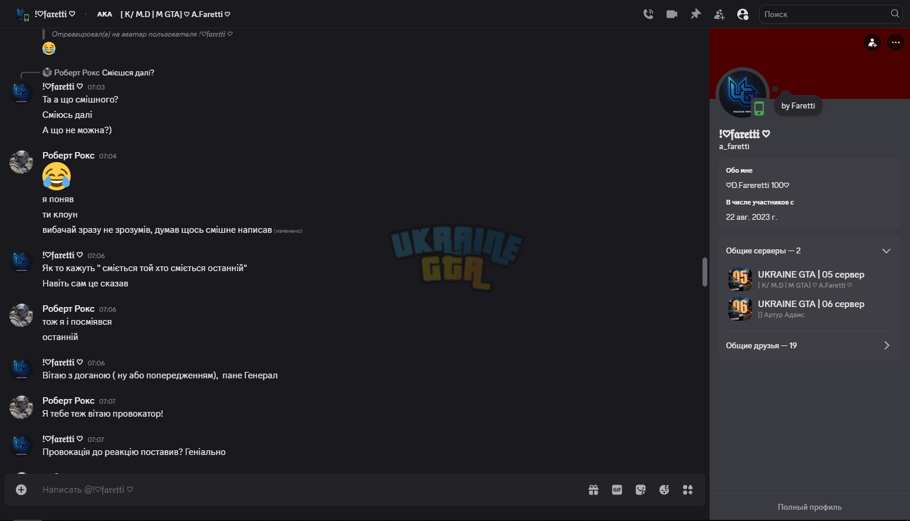Screen dimensions: 910x521
Task: Click the conversation avatar in the header
Action: (x=22, y=14)
